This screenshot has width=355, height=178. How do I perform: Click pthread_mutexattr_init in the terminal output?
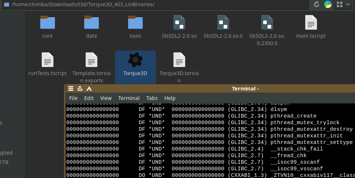pyautogui.click(x=307, y=136)
